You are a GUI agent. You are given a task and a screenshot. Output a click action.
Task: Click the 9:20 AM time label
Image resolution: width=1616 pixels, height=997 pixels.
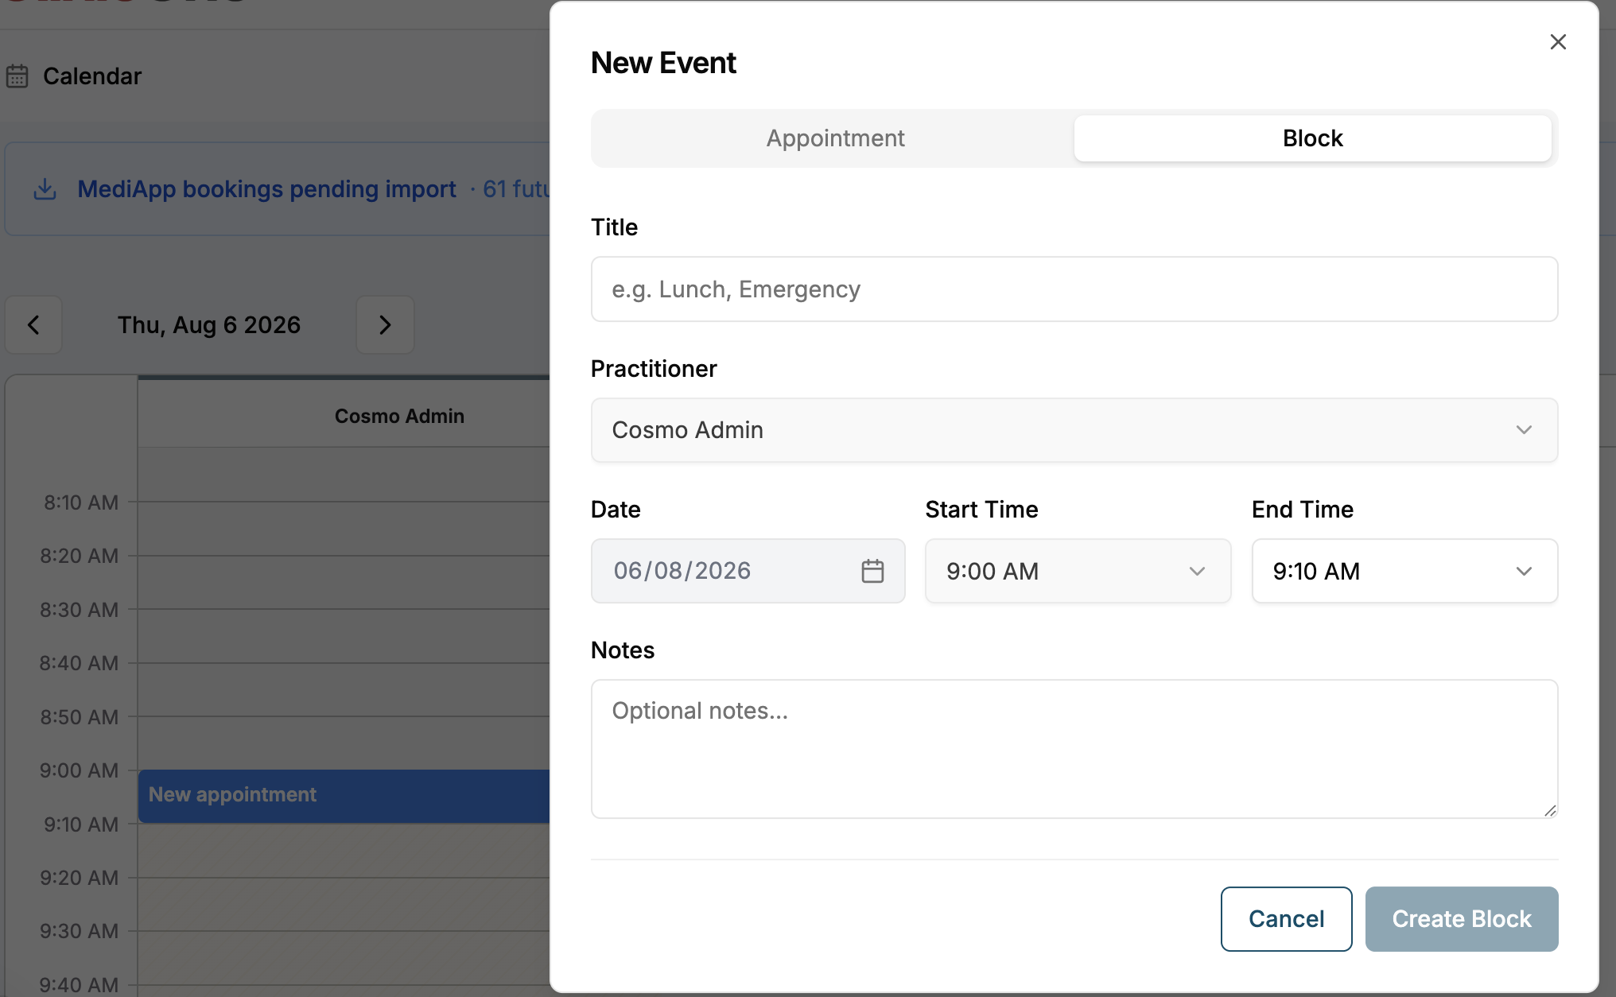pyautogui.click(x=79, y=878)
